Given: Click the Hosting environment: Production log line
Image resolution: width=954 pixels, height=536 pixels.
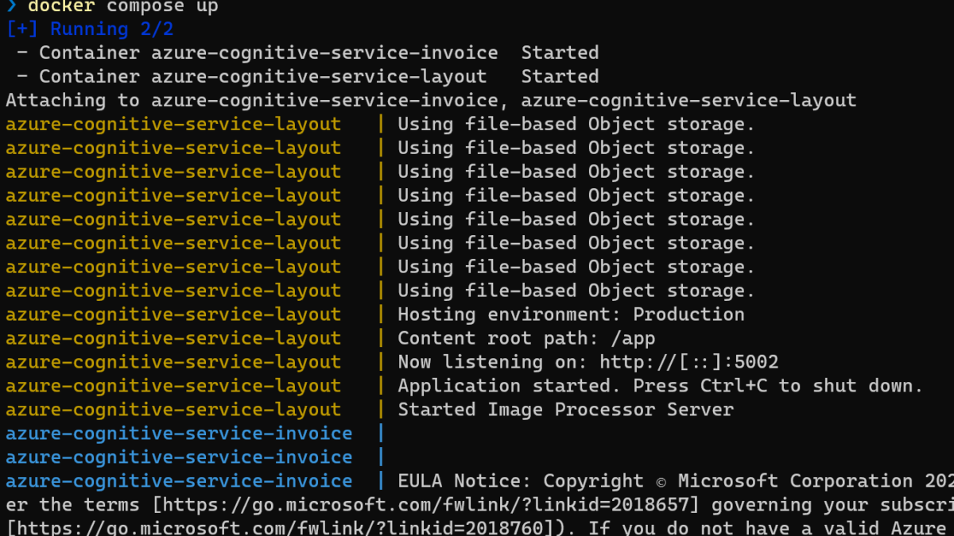Looking at the screenshot, I should pos(571,315).
